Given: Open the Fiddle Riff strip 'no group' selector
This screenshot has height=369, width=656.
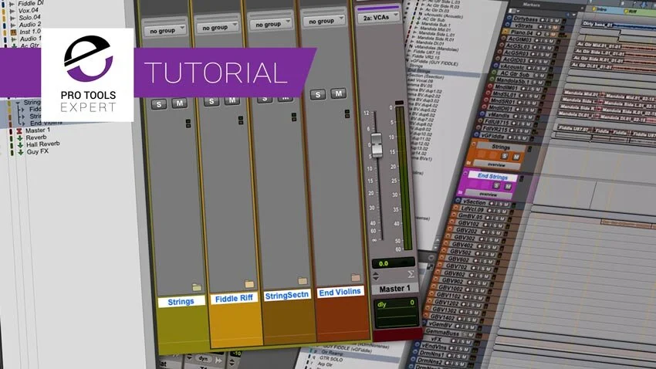Looking at the screenshot, I should click(218, 27).
